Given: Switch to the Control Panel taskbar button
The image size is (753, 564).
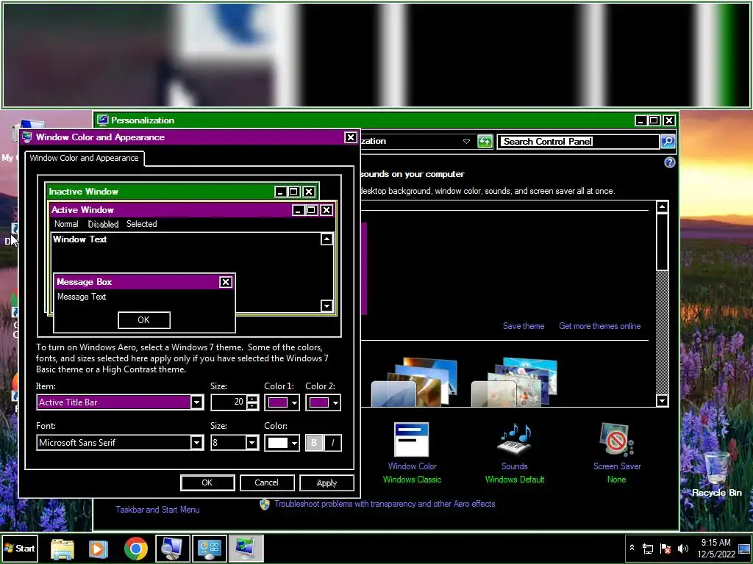Looking at the screenshot, I should (210, 549).
